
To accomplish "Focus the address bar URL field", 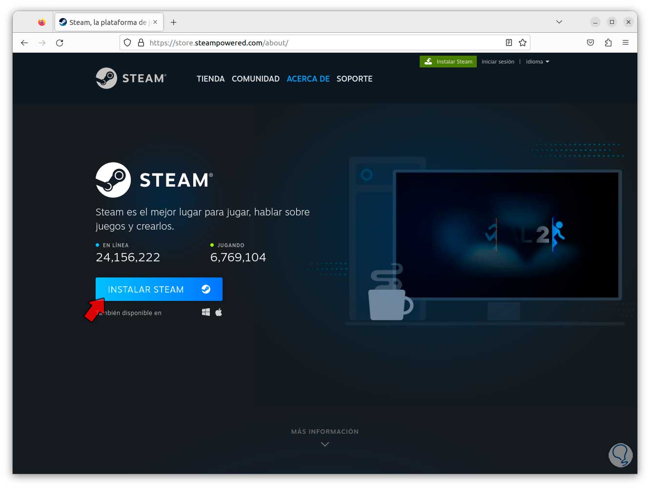I will [325, 43].
